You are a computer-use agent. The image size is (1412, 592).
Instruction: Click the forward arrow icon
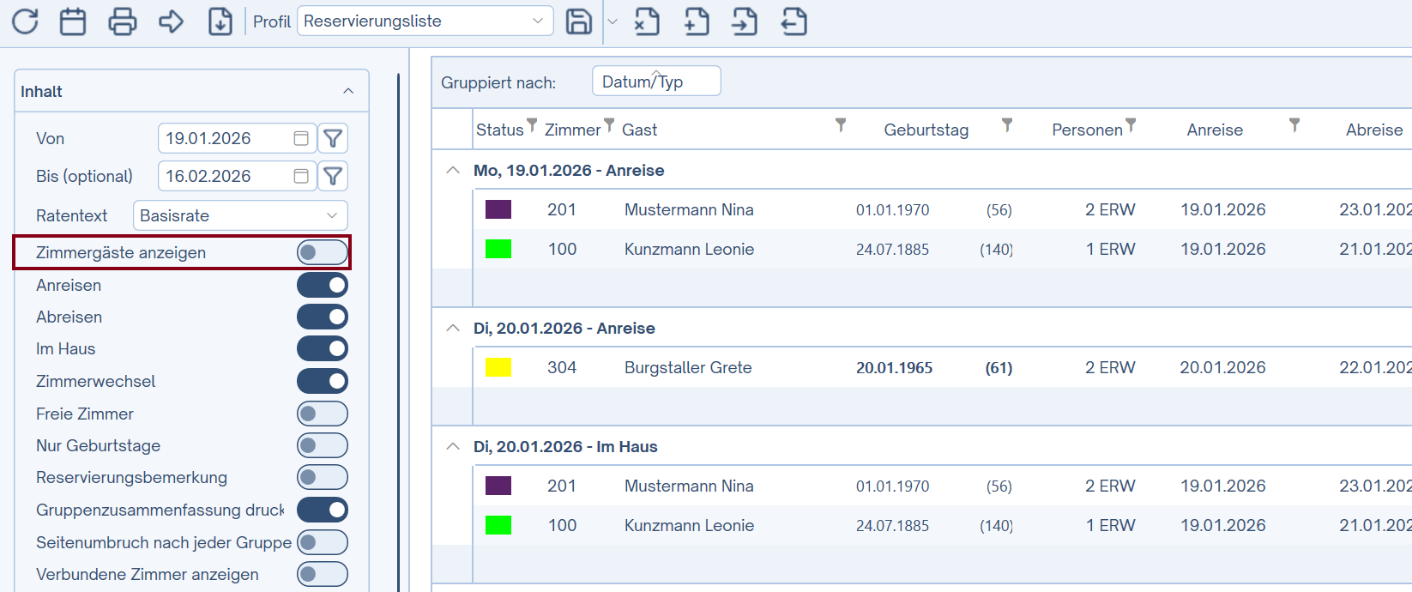[x=172, y=21]
